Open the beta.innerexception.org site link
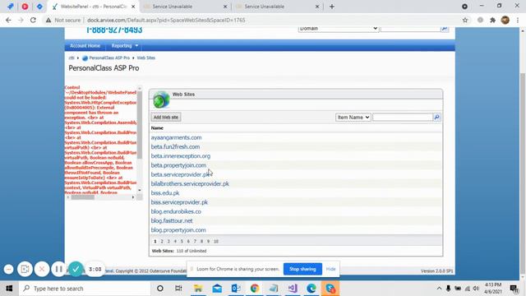Image resolution: width=526 pixels, height=296 pixels. [181, 156]
